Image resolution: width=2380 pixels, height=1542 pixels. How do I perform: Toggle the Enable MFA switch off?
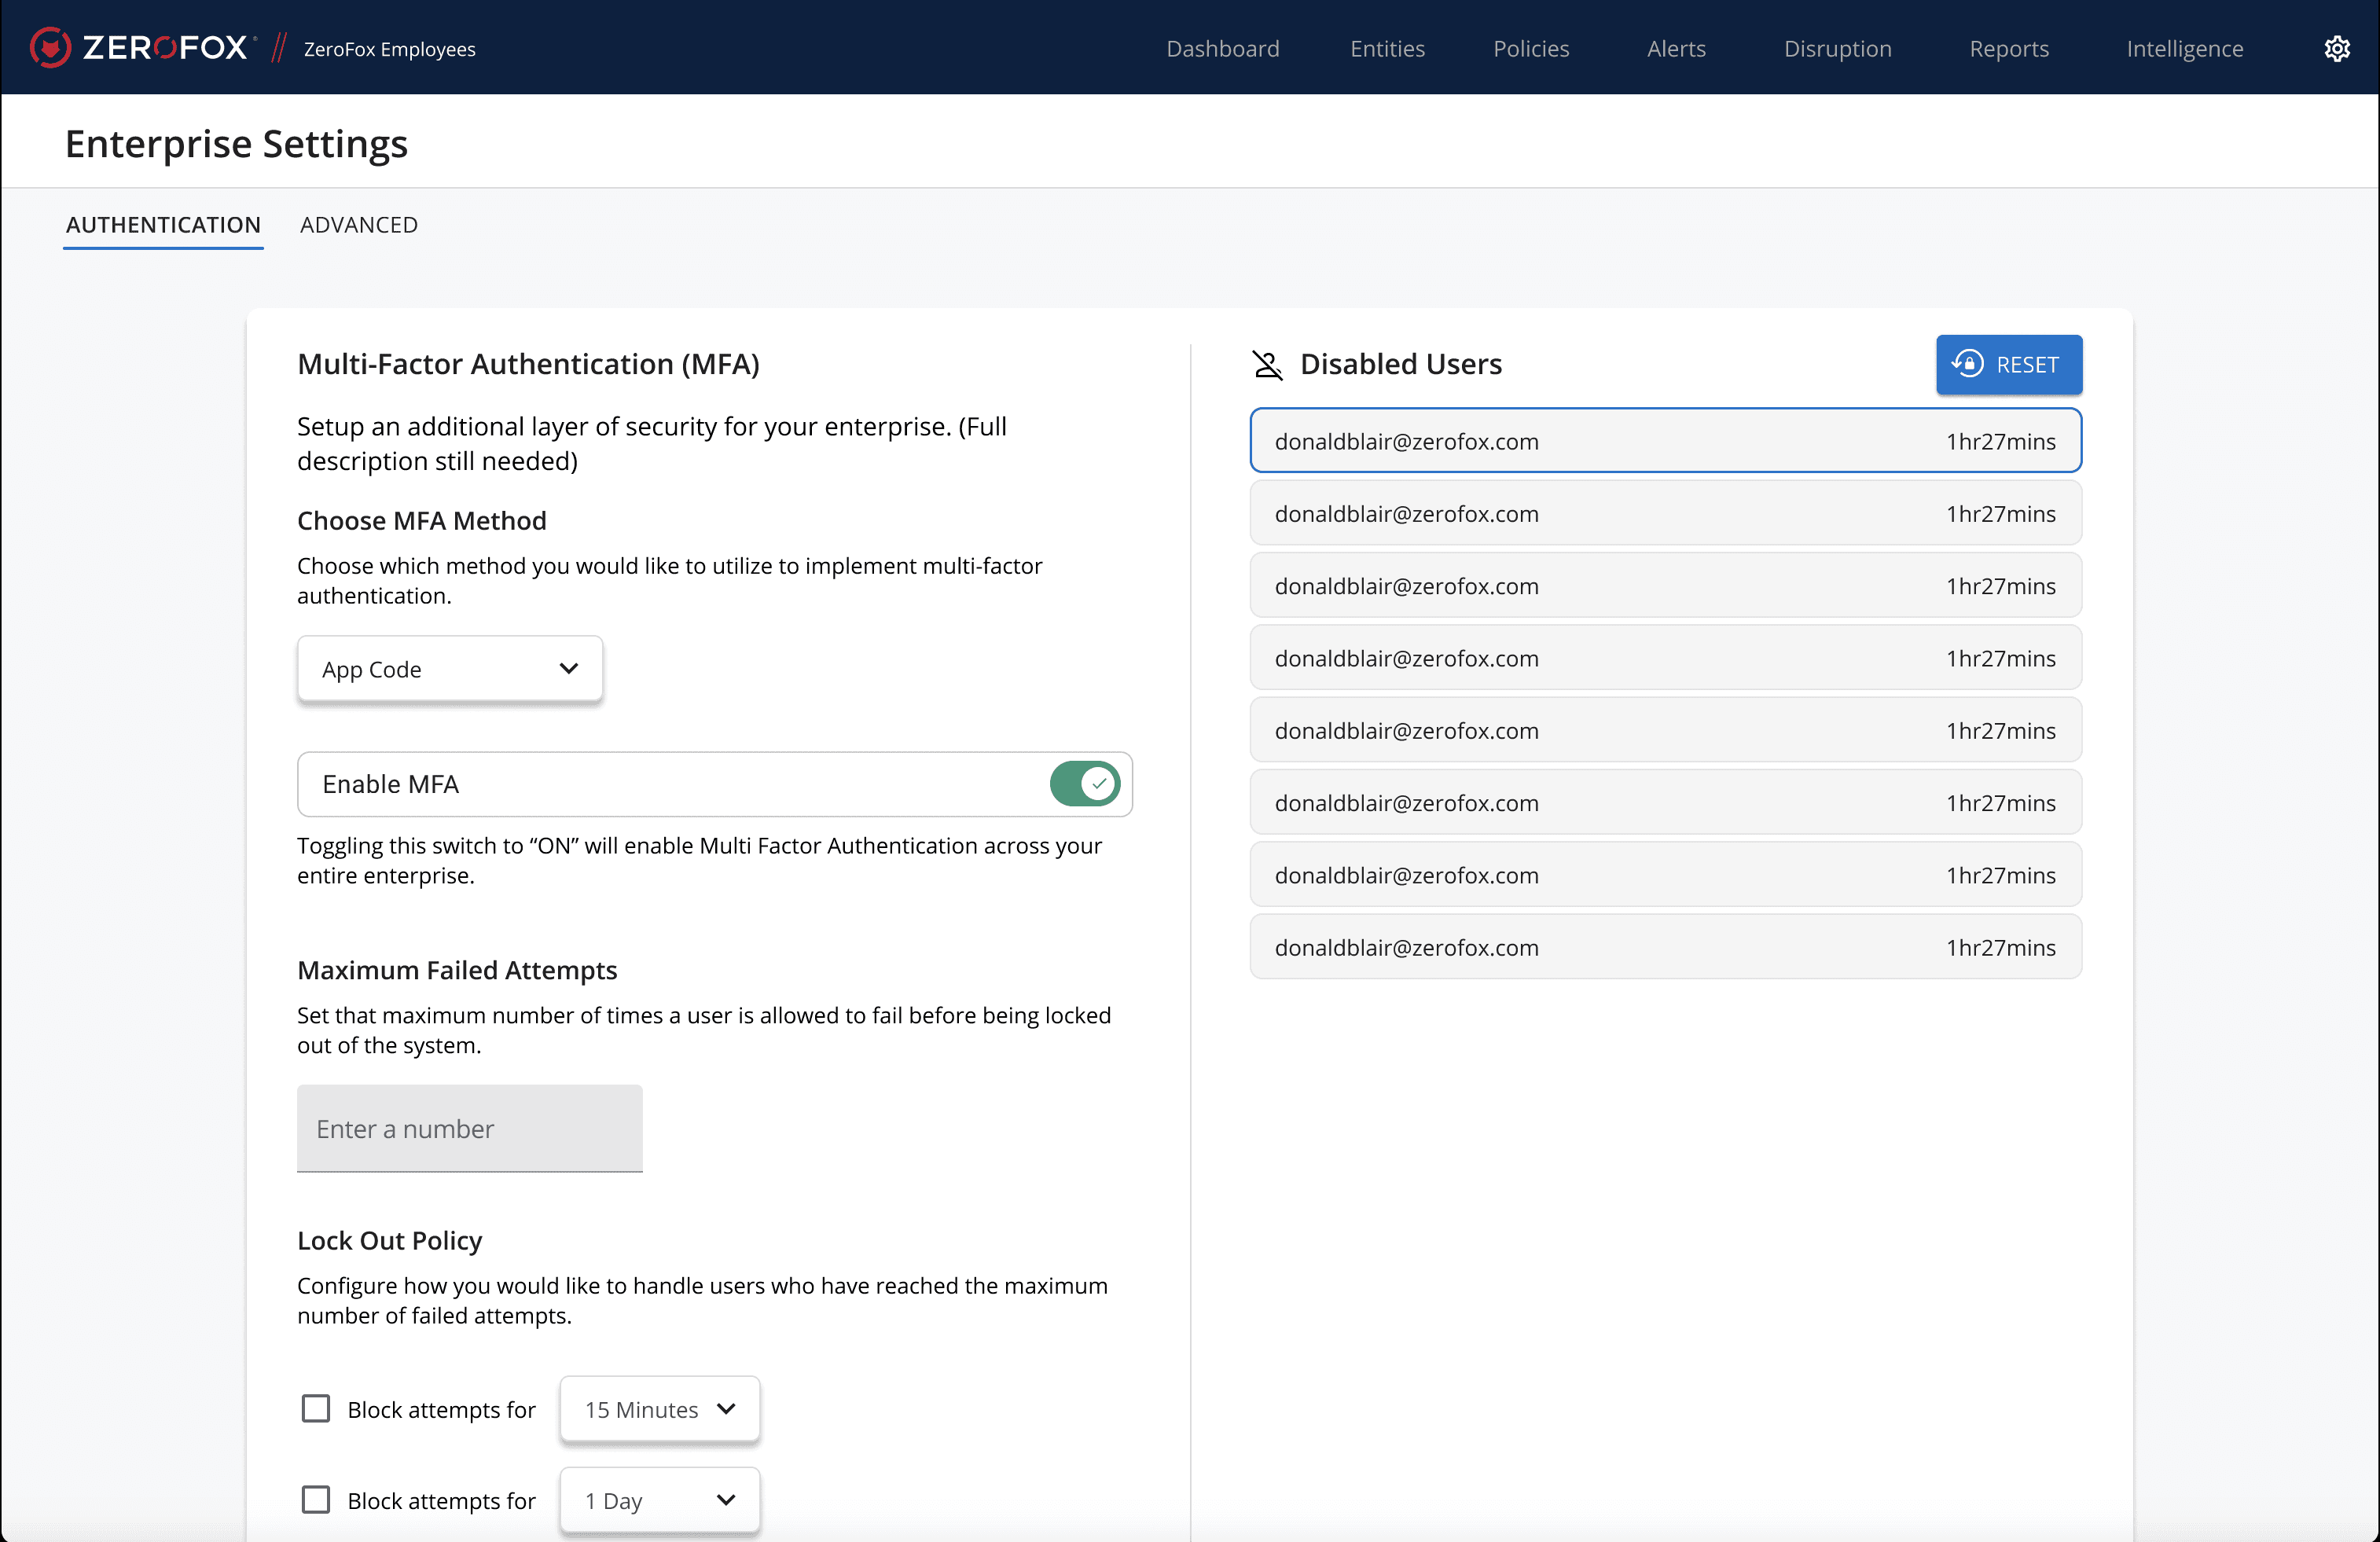click(x=1084, y=784)
